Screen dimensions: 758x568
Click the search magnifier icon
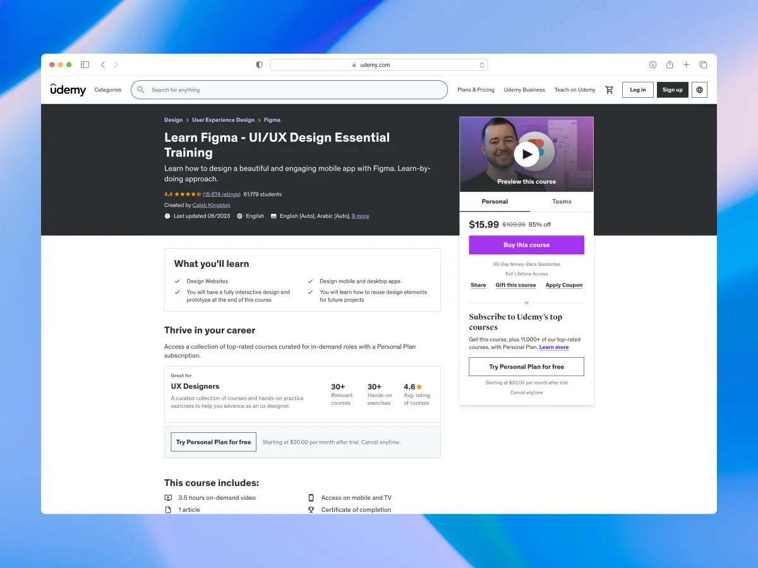[140, 90]
